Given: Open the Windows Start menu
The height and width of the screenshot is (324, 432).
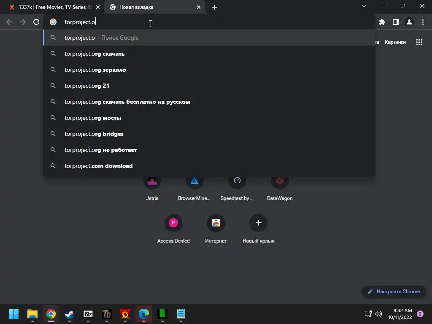Looking at the screenshot, I should tap(13, 314).
